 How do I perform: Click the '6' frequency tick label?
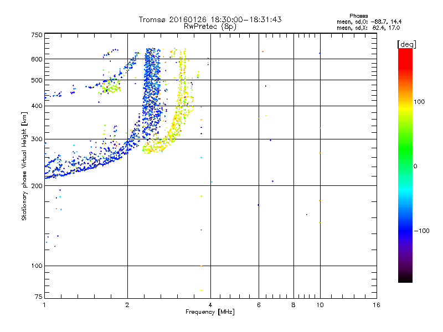click(259, 305)
